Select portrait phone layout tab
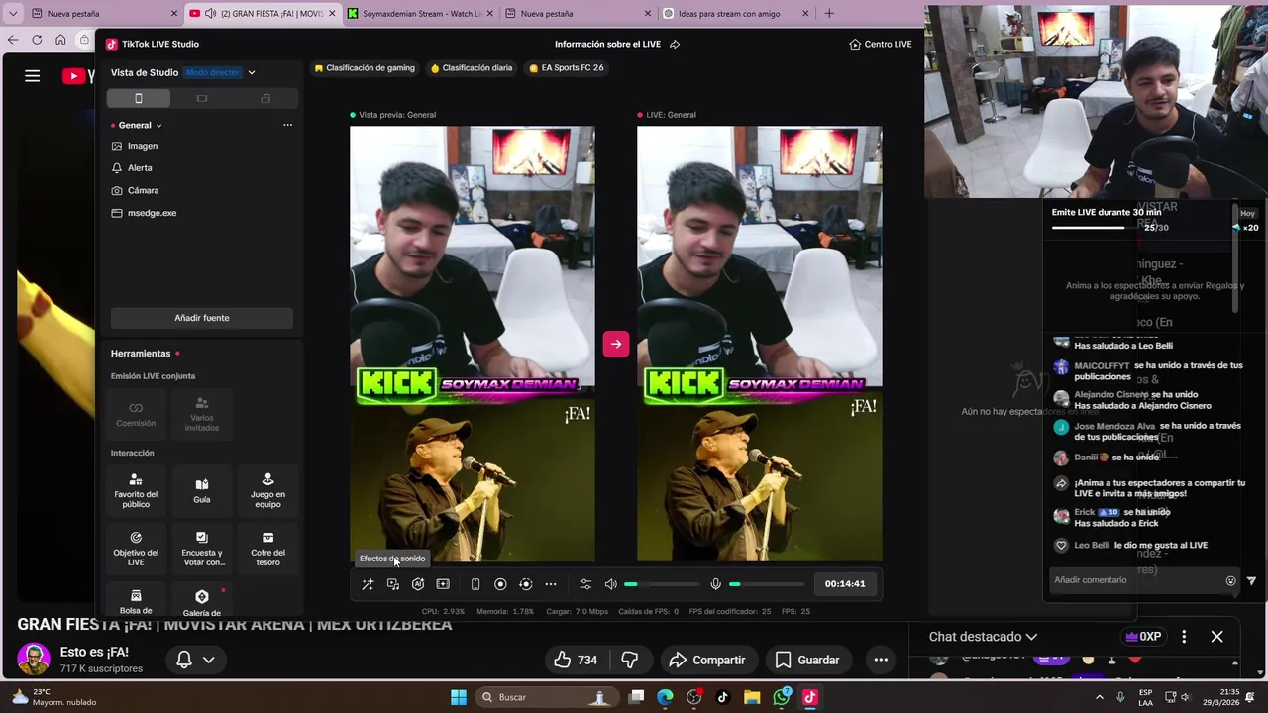Image resolution: width=1268 pixels, height=713 pixels. (139, 98)
